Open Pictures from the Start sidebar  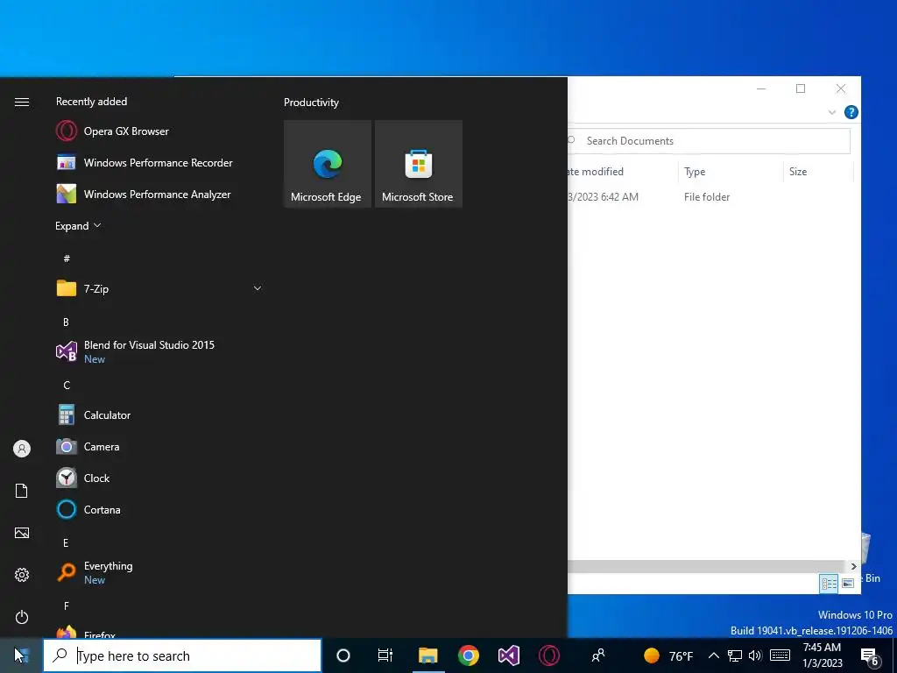22,533
